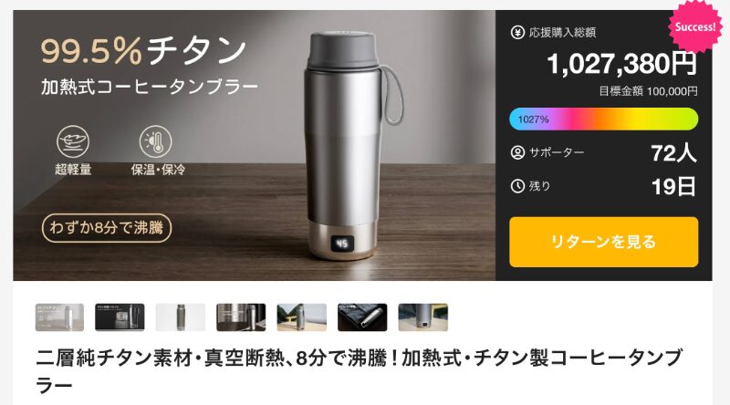Click the 1027% rainbow progress bar
730x405 pixels.
pyautogui.click(x=604, y=119)
